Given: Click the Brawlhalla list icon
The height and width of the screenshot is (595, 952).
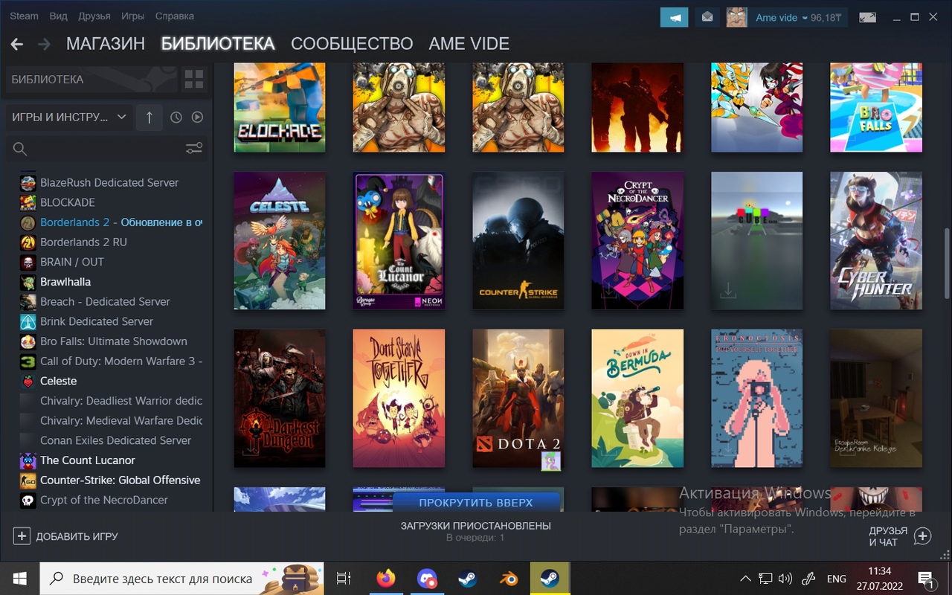Looking at the screenshot, I should pos(28,282).
